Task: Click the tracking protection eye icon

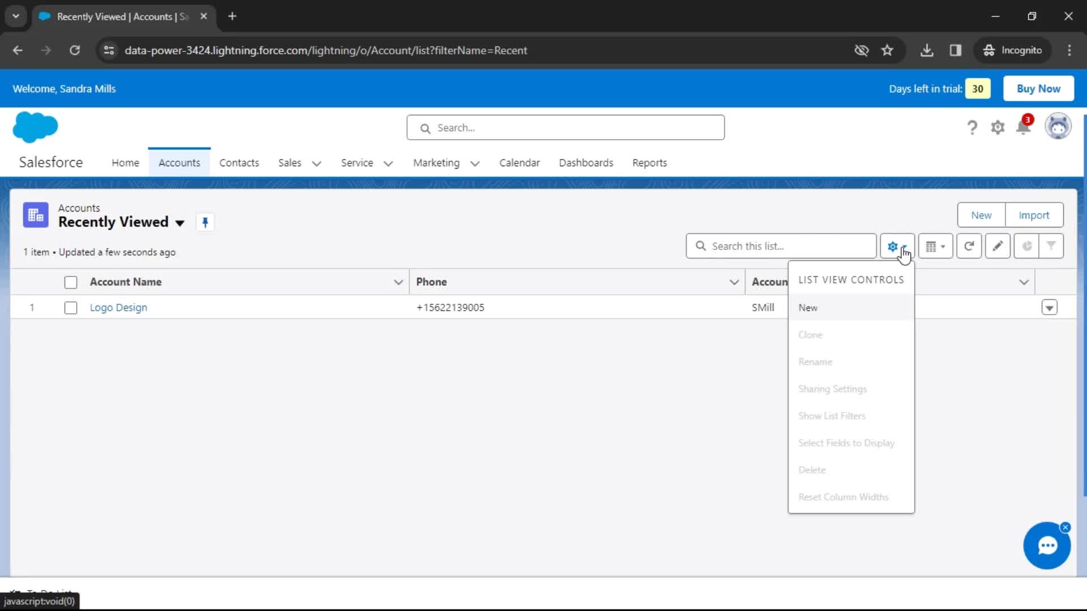Action: click(x=861, y=50)
